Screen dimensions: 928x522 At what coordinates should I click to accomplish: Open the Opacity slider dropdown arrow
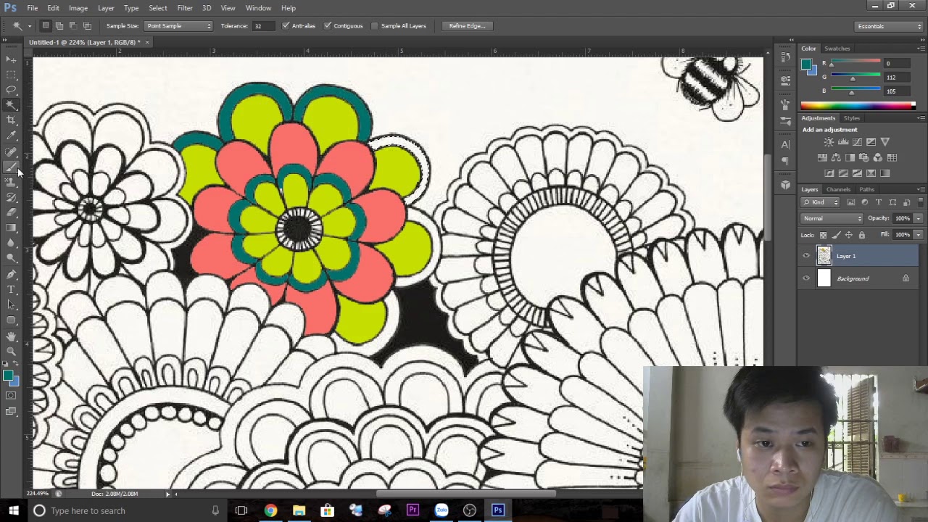(x=918, y=218)
